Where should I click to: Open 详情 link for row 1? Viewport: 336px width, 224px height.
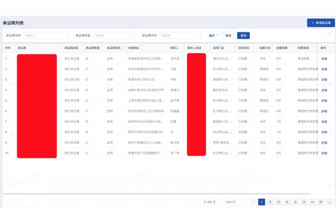coord(324,58)
